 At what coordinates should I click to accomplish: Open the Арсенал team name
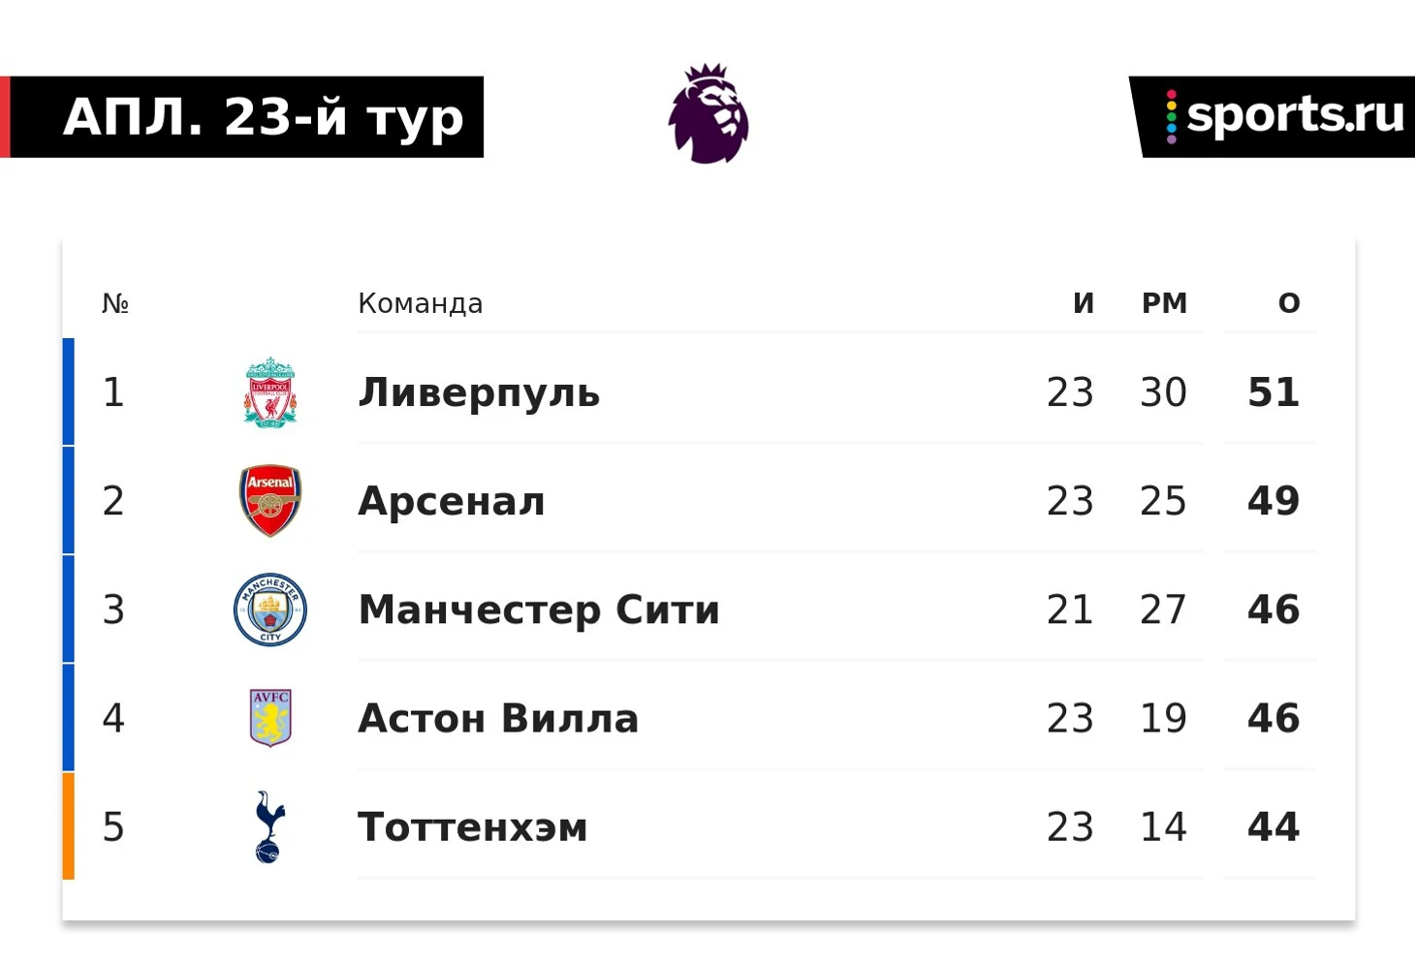452,501
